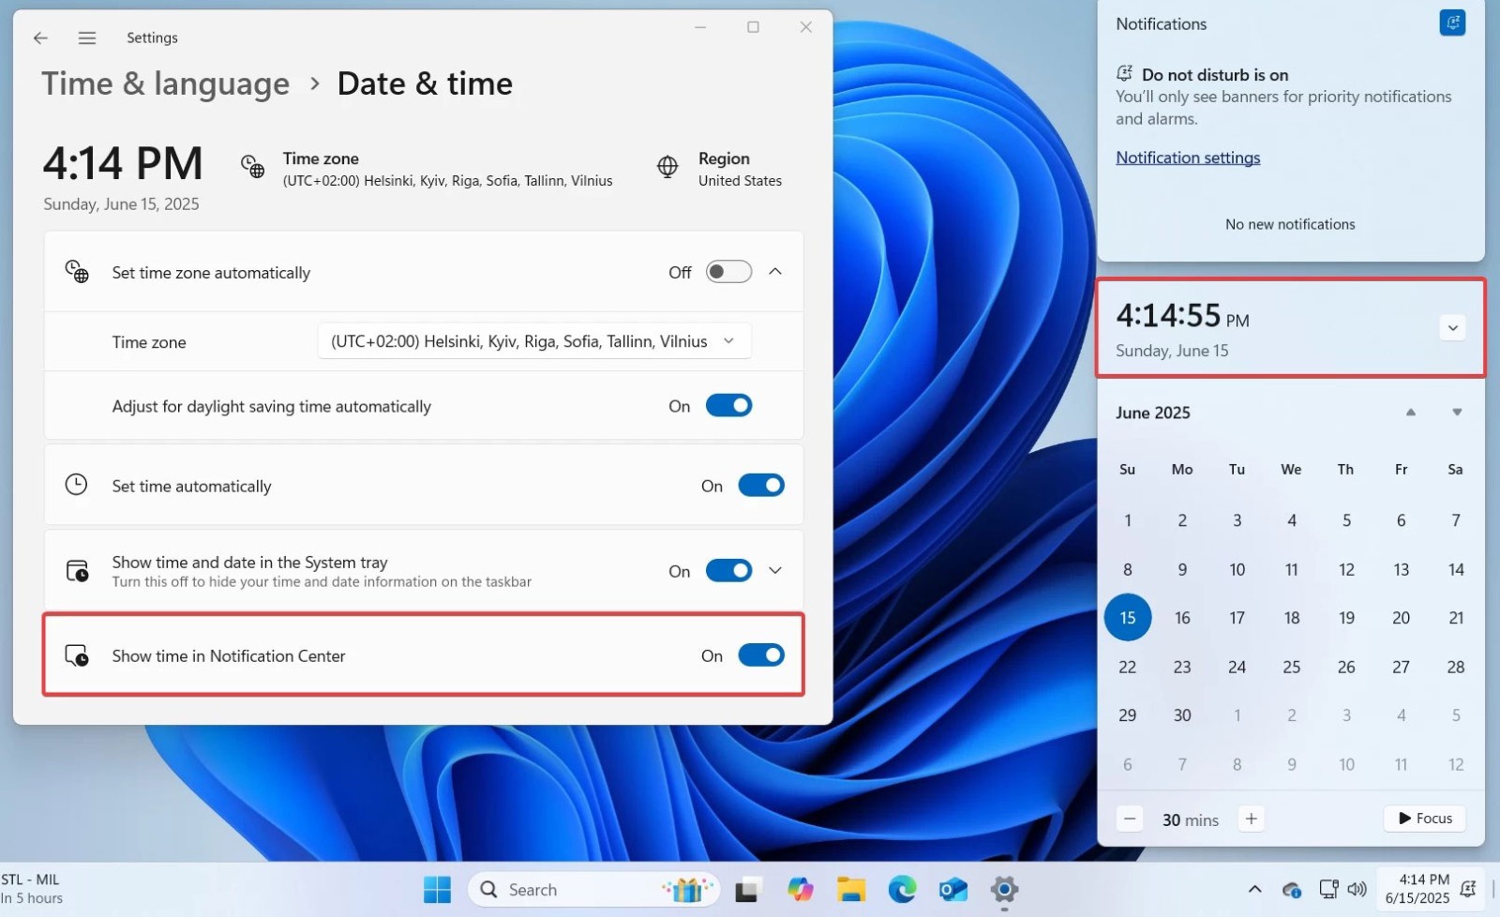Open the Notification settings link
The width and height of the screenshot is (1500, 917).
[1188, 158]
